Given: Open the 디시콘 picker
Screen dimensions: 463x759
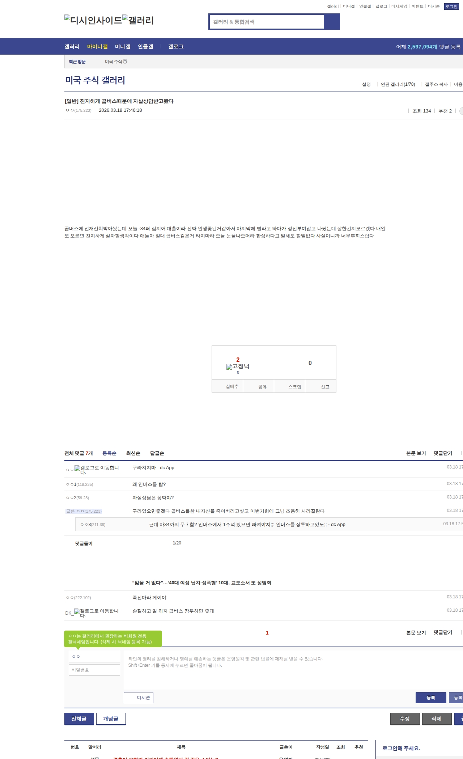Looking at the screenshot, I should [139, 697].
